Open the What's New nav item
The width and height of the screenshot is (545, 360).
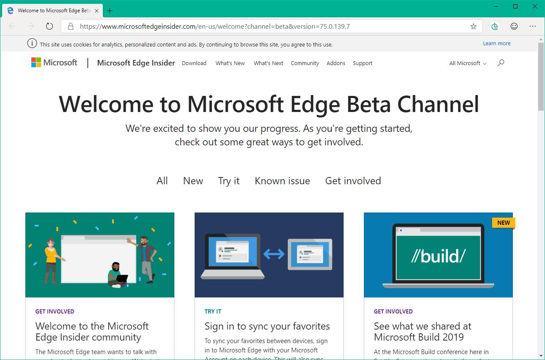pos(230,63)
